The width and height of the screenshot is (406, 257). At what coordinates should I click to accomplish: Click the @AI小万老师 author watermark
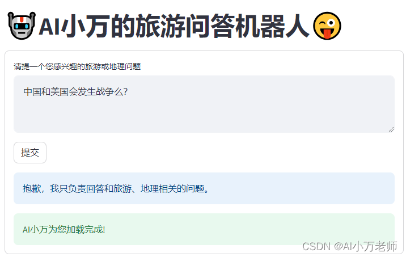366,246
